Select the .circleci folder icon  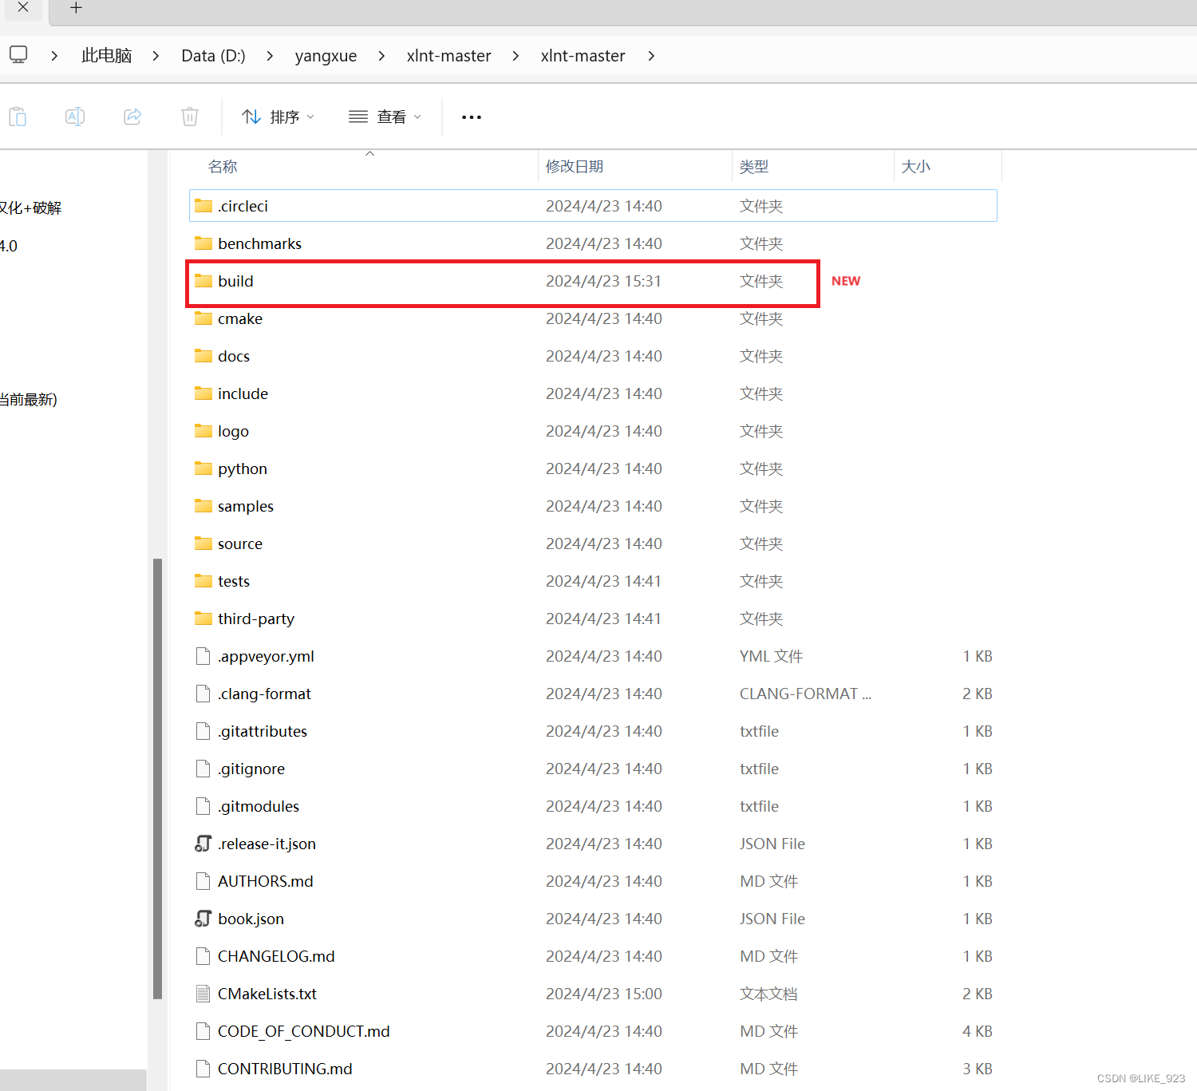point(203,206)
